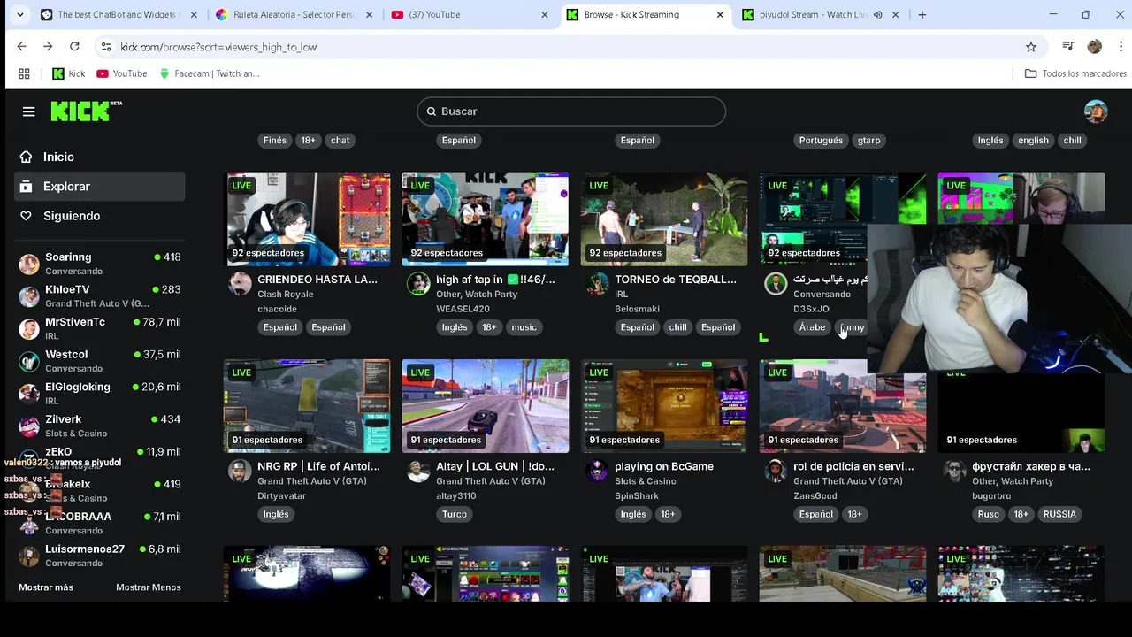
Task: Select the Clash Royale category link
Action: click(285, 295)
